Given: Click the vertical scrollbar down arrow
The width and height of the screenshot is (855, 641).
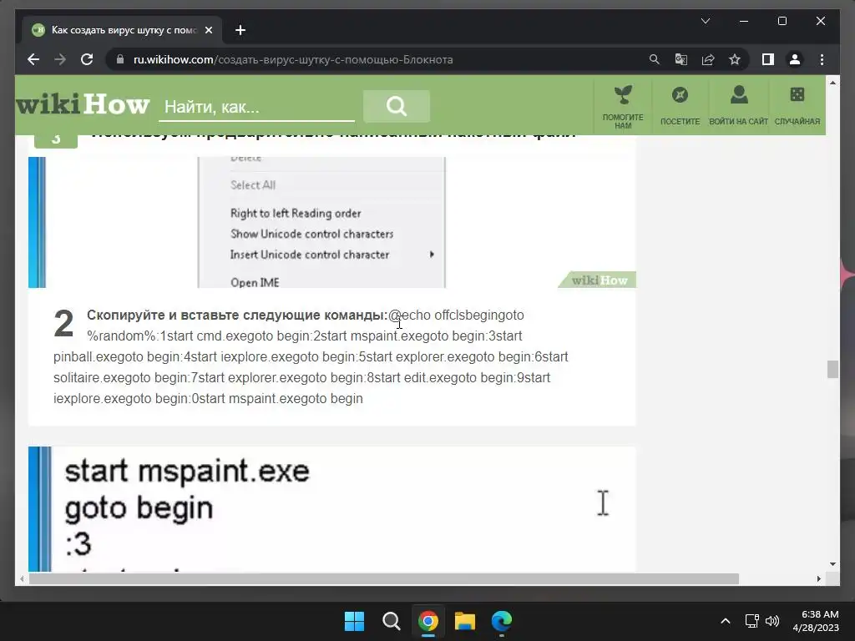Looking at the screenshot, I should [x=832, y=564].
